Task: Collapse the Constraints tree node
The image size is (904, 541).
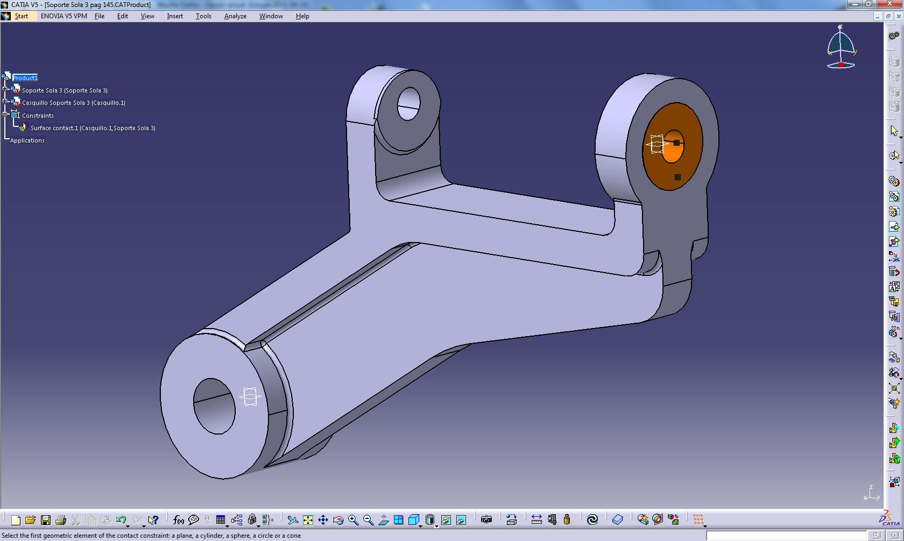Action: pos(5,113)
